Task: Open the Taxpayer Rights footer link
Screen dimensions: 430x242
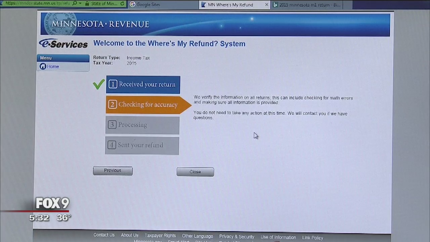Action: tap(160, 236)
